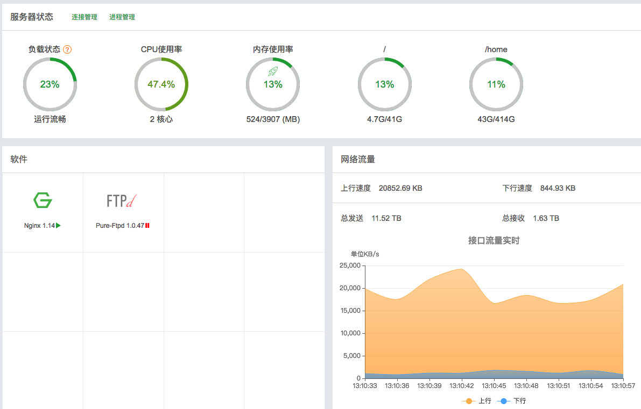
Task: Click the load status help question icon
Action: [x=67, y=49]
